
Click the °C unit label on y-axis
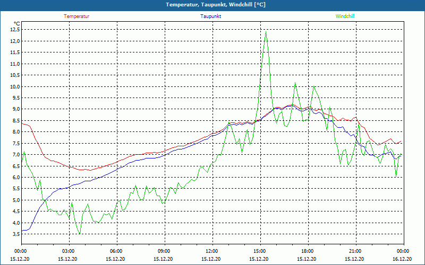point(17,23)
